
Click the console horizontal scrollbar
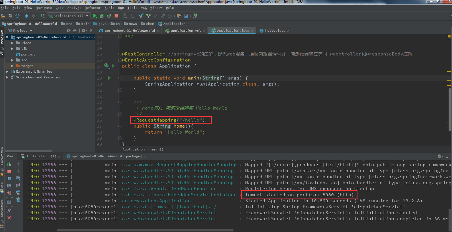[145, 230]
